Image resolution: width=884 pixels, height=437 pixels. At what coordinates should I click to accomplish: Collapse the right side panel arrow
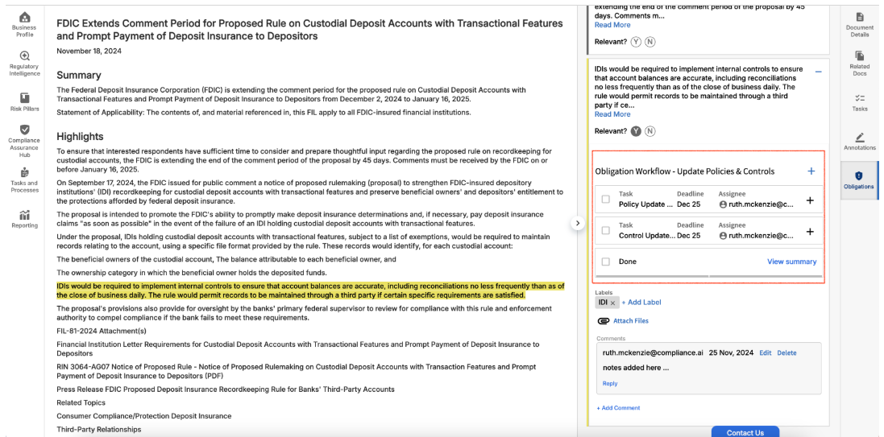577,223
